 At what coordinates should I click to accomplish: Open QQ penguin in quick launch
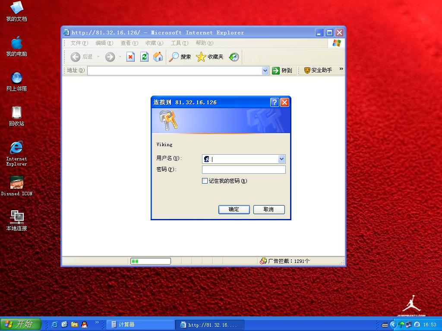pyautogui.click(x=84, y=325)
